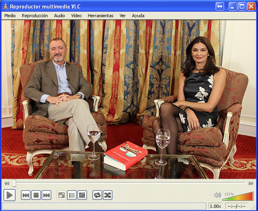Screen dimensions: 258x211
Task: Open extended settings equalizer icon
Action: tap(82, 195)
